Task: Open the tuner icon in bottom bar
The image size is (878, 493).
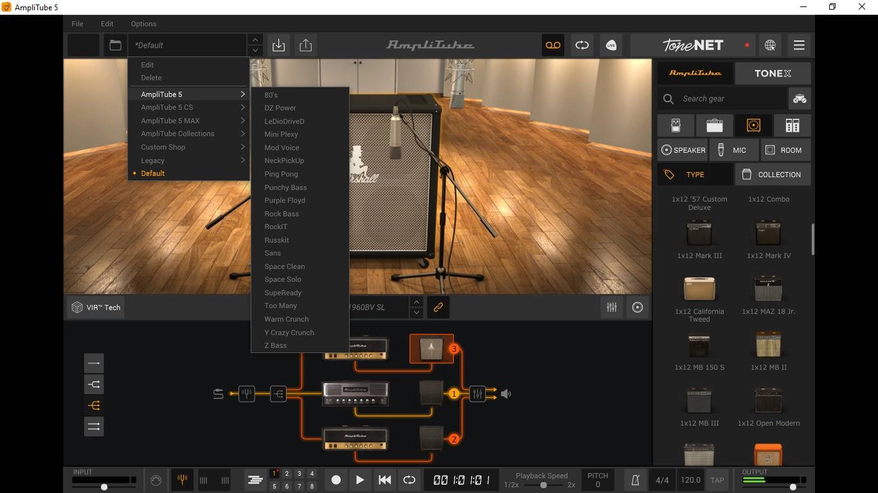Action: [182, 480]
